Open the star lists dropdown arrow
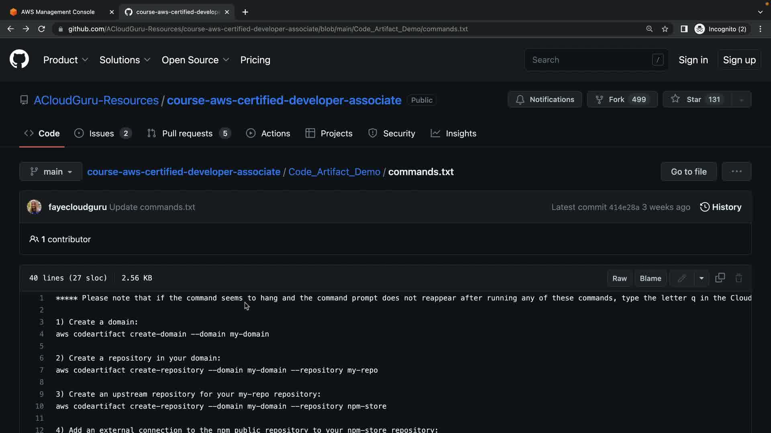This screenshot has width=771, height=433. [741, 100]
